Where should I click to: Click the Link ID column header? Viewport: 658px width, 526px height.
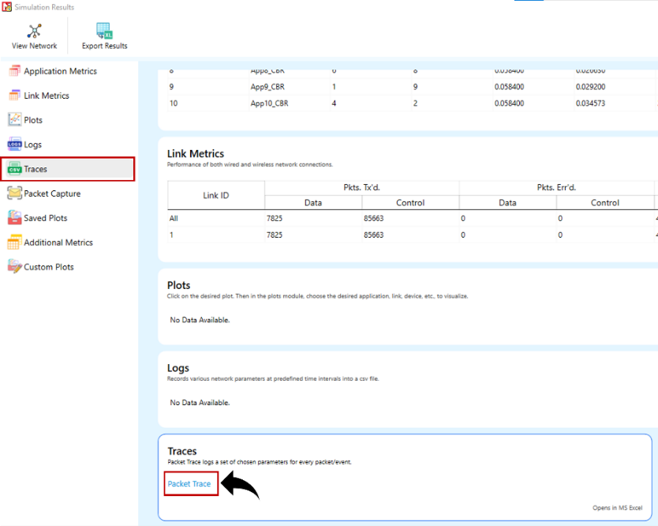click(x=216, y=195)
